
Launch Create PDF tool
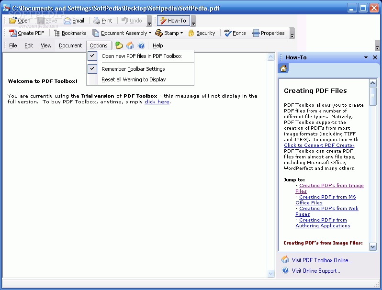26,33
